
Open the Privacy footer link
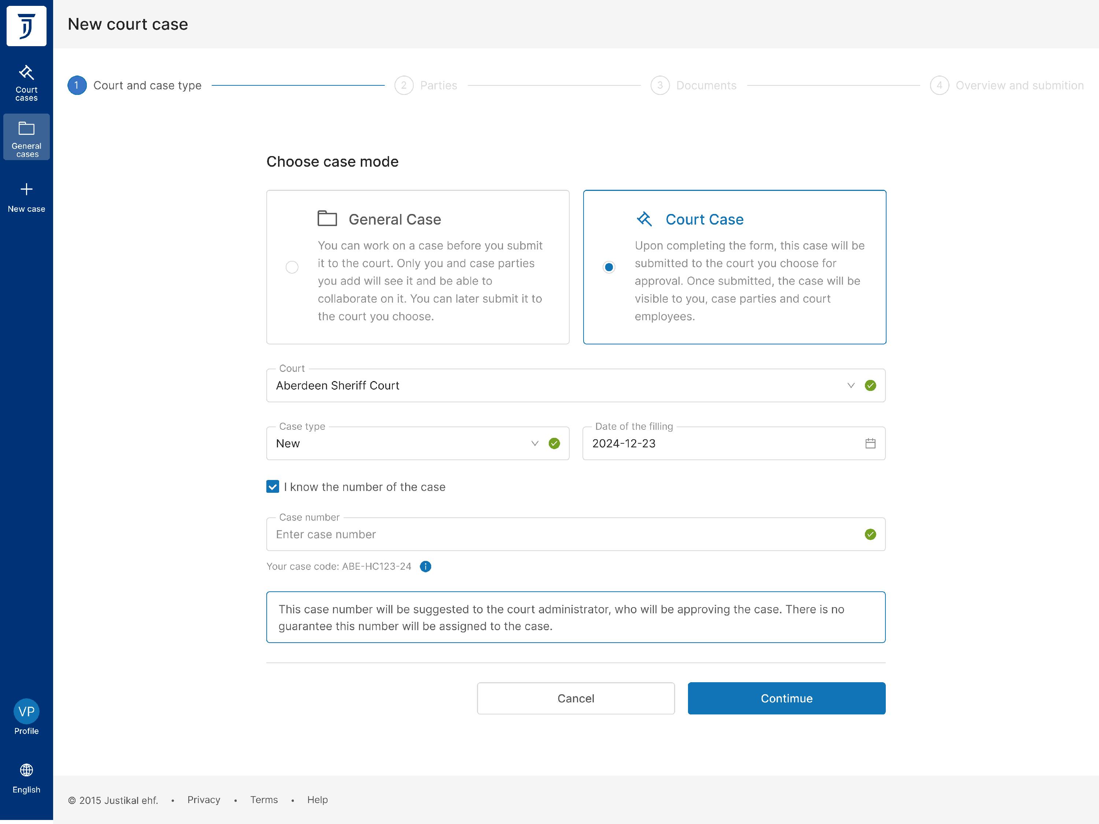point(204,800)
